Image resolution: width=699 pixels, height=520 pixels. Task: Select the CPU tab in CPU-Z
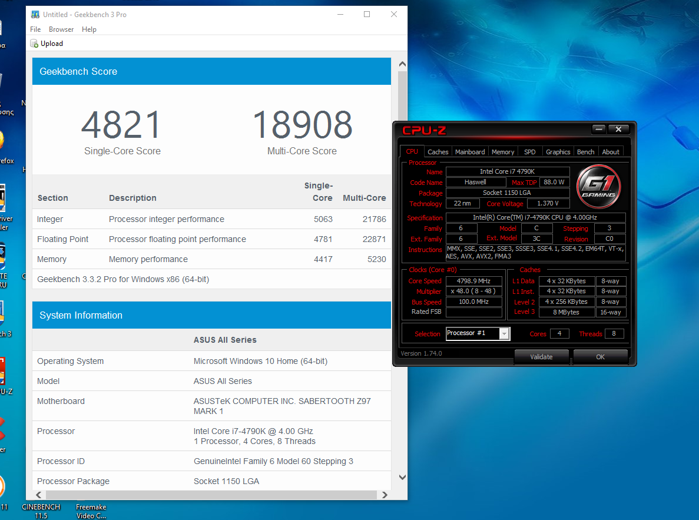click(412, 151)
